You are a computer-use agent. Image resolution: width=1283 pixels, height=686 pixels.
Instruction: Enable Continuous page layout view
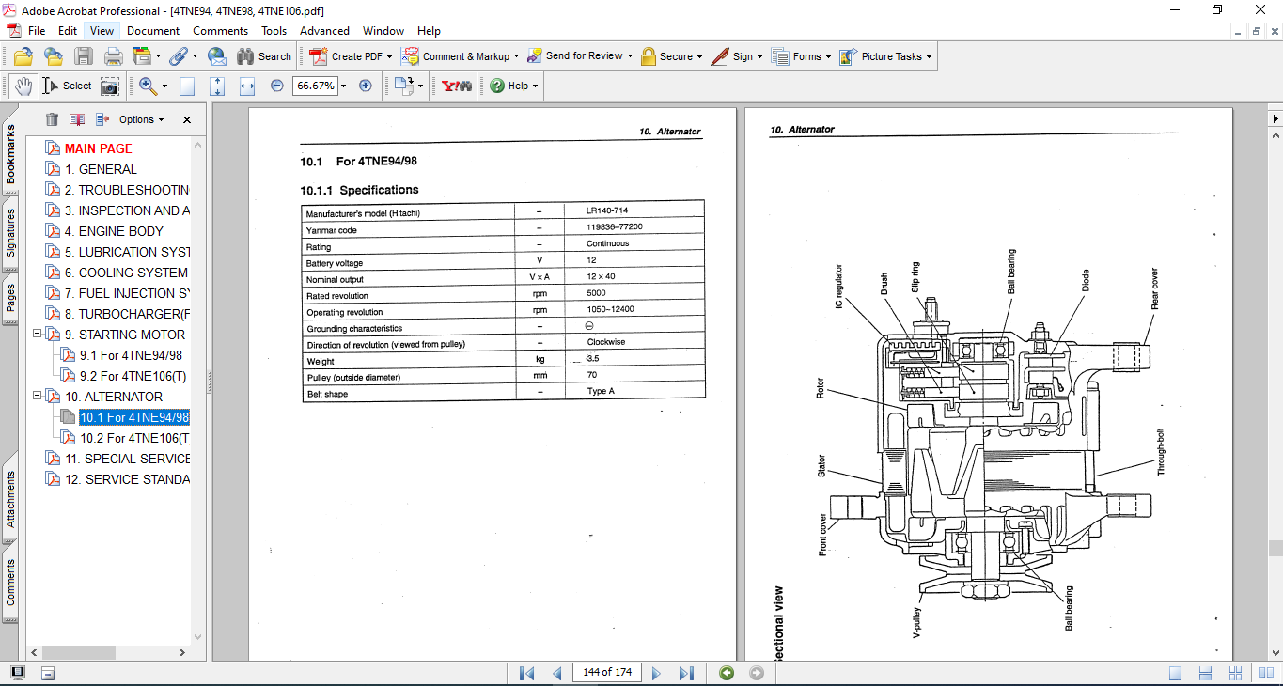pyautogui.click(x=1206, y=673)
